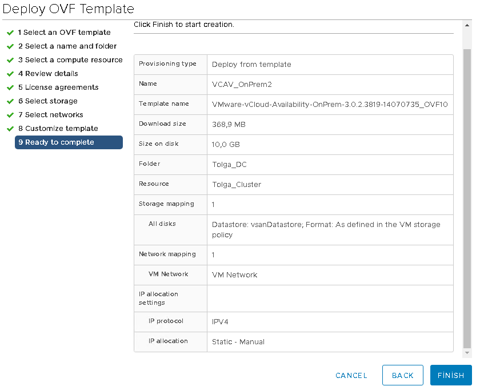Click the IP allocation value 'Static - Manual'
The width and height of the screenshot is (484, 390).
pos(238,341)
